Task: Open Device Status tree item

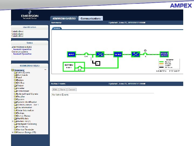Action: tap(23, 116)
